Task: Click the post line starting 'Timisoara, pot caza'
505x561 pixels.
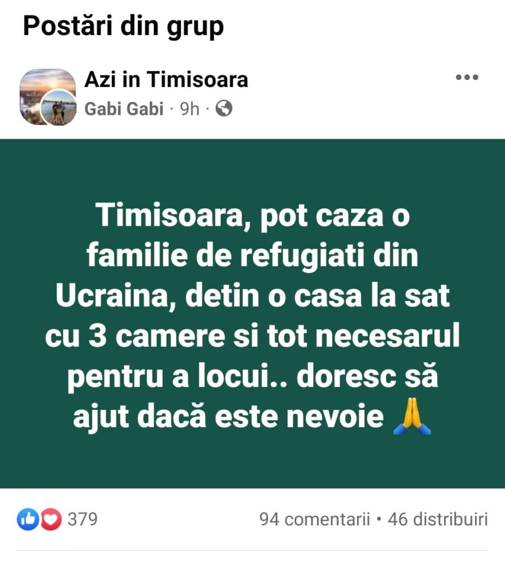Action: point(253,215)
